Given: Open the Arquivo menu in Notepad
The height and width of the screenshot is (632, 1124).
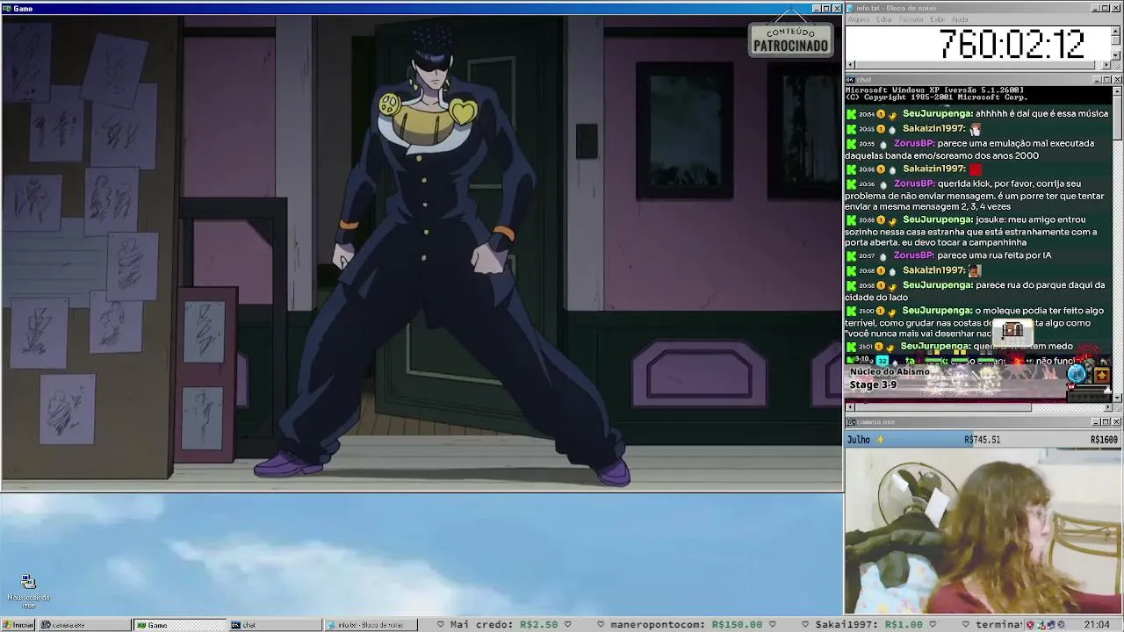Looking at the screenshot, I should [x=859, y=19].
